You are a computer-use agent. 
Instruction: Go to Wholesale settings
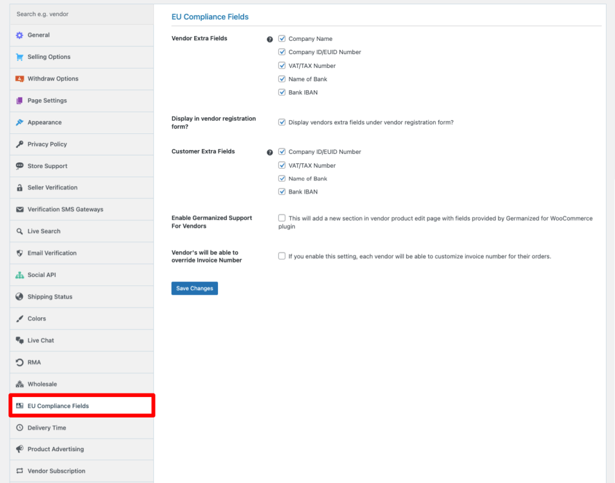[82, 384]
